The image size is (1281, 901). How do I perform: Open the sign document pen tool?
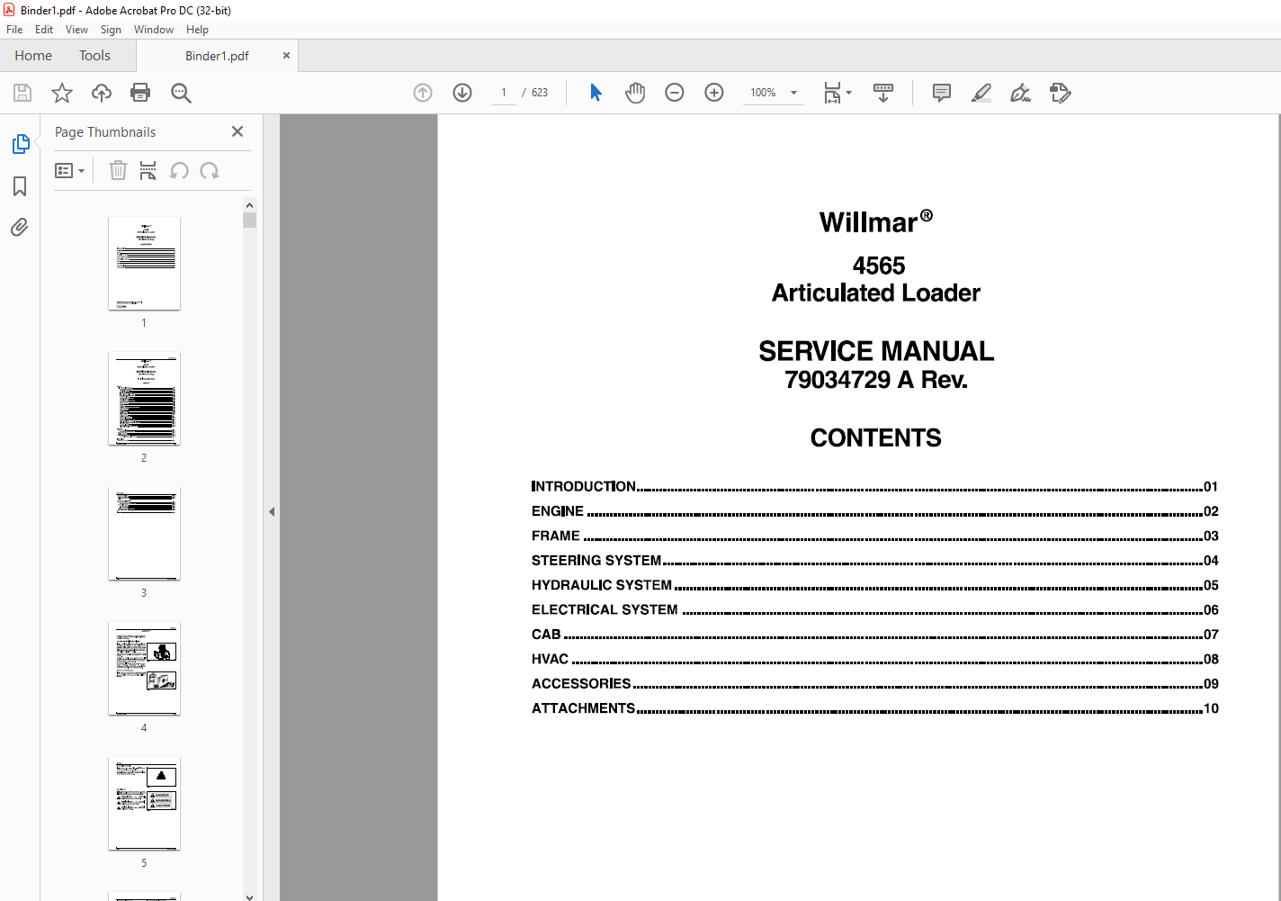pyautogui.click(x=1020, y=93)
